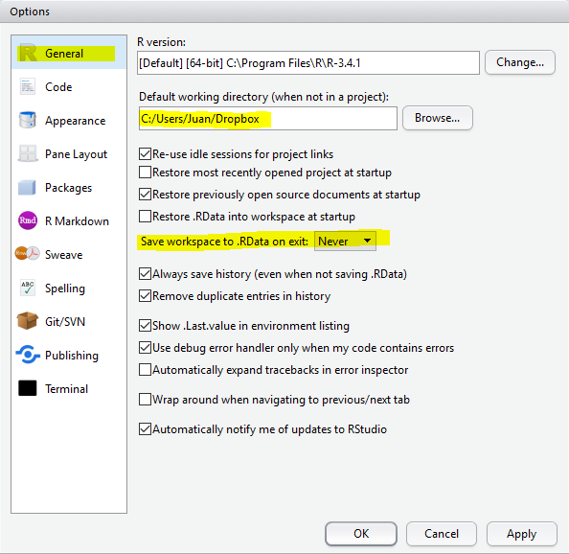
Task: Enable restore most recently opened project
Action: pyautogui.click(x=146, y=173)
